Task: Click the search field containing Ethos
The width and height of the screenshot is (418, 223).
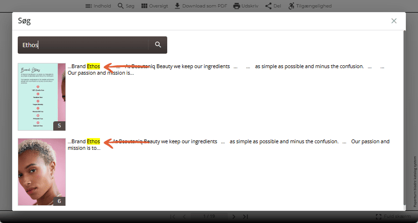Action: [x=83, y=45]
